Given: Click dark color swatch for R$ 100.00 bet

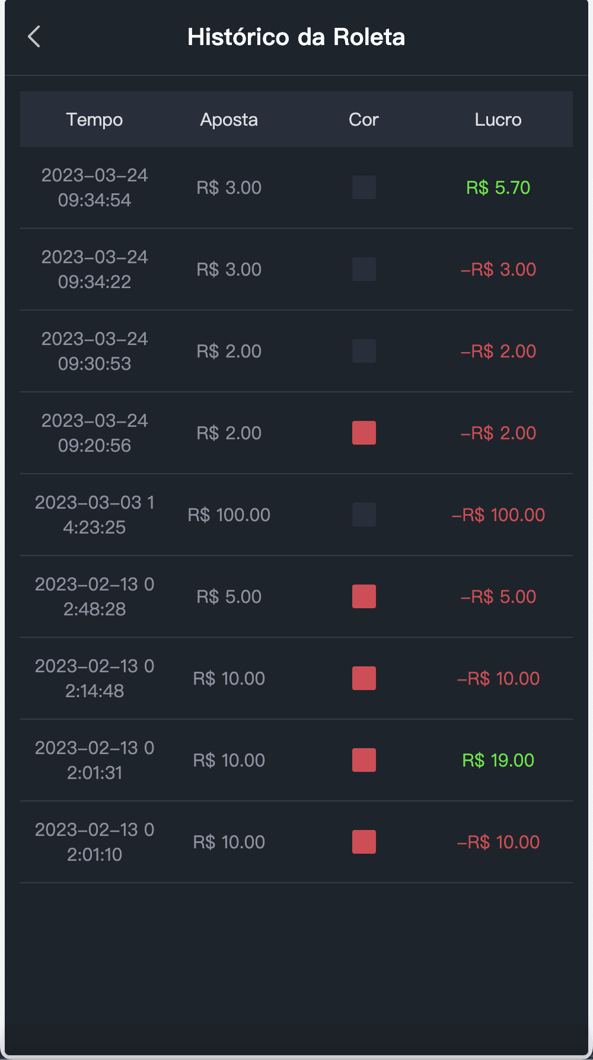Looking at the screenshot, I should (x=364, y=515).
